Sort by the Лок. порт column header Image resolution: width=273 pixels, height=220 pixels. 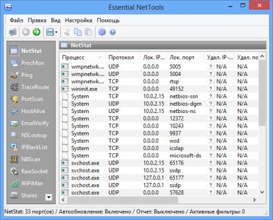pos(186,58)
